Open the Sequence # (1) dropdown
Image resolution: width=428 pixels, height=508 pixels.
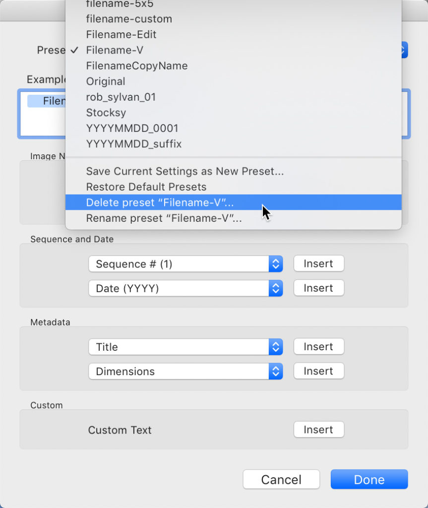coord(185,264)
